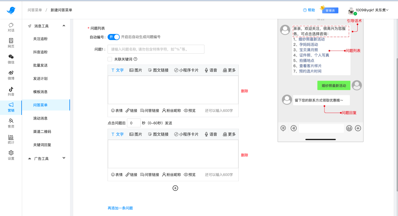Insert an image using the 图片 tool
Image resolution: width=398 pixels, height=216 pixels.
pyautogui.click(x=136, y=70)
